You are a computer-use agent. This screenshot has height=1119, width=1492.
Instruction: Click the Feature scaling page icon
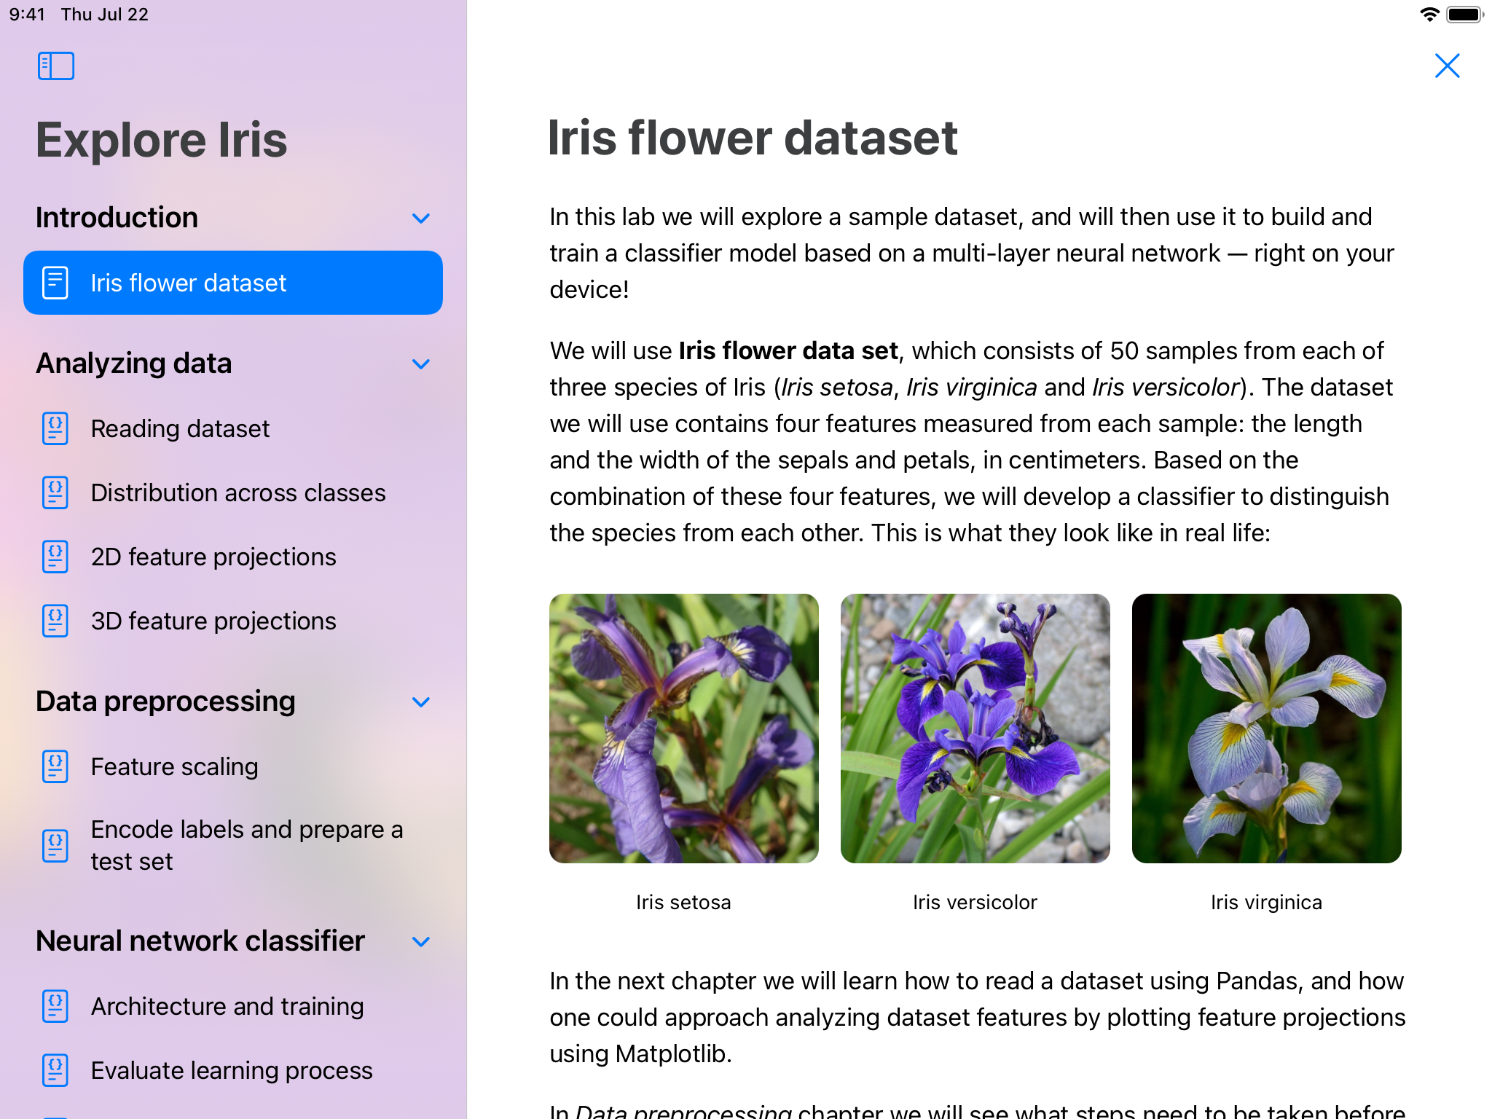tap(55, 766)
